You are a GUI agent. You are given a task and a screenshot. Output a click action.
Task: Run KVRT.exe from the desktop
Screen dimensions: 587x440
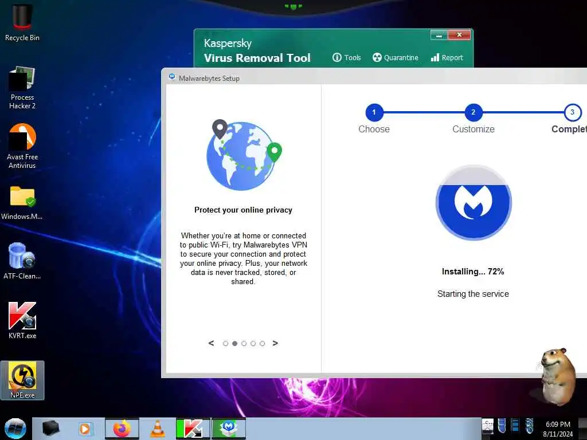coord(22,320)
